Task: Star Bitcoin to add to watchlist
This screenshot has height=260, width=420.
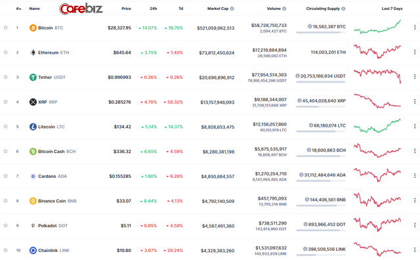Action: (5, 28)
